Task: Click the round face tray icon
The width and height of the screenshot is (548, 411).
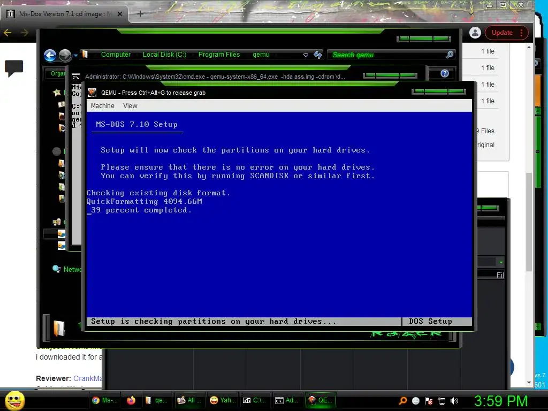Action: 415,401
